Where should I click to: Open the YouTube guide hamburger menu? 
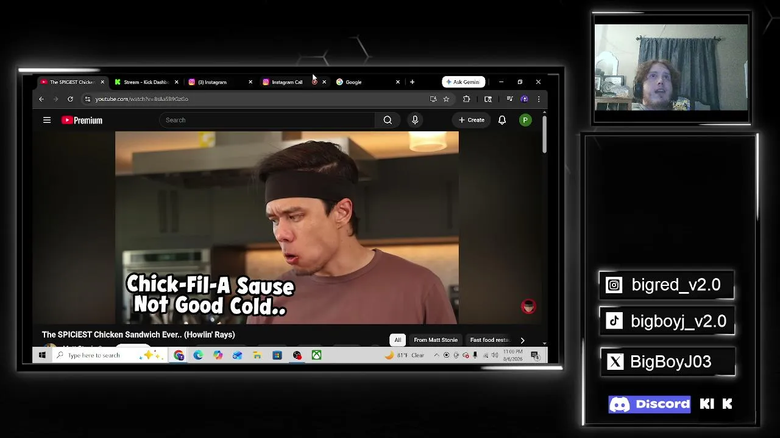point(47,120)
